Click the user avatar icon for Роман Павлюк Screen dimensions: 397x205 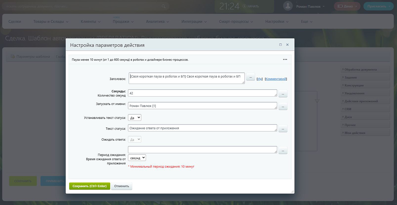(288, 6)
